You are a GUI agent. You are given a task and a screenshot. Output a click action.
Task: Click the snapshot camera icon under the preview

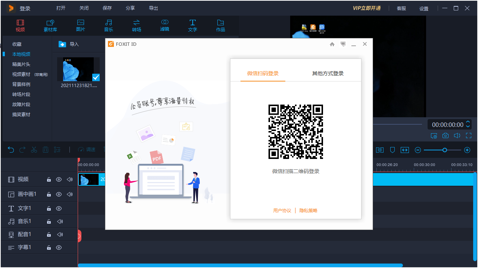pyautogui.click(x=445, y=135)
